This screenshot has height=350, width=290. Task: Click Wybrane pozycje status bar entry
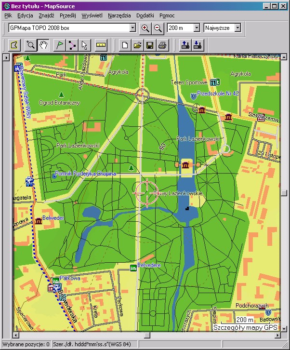(26, 344)
